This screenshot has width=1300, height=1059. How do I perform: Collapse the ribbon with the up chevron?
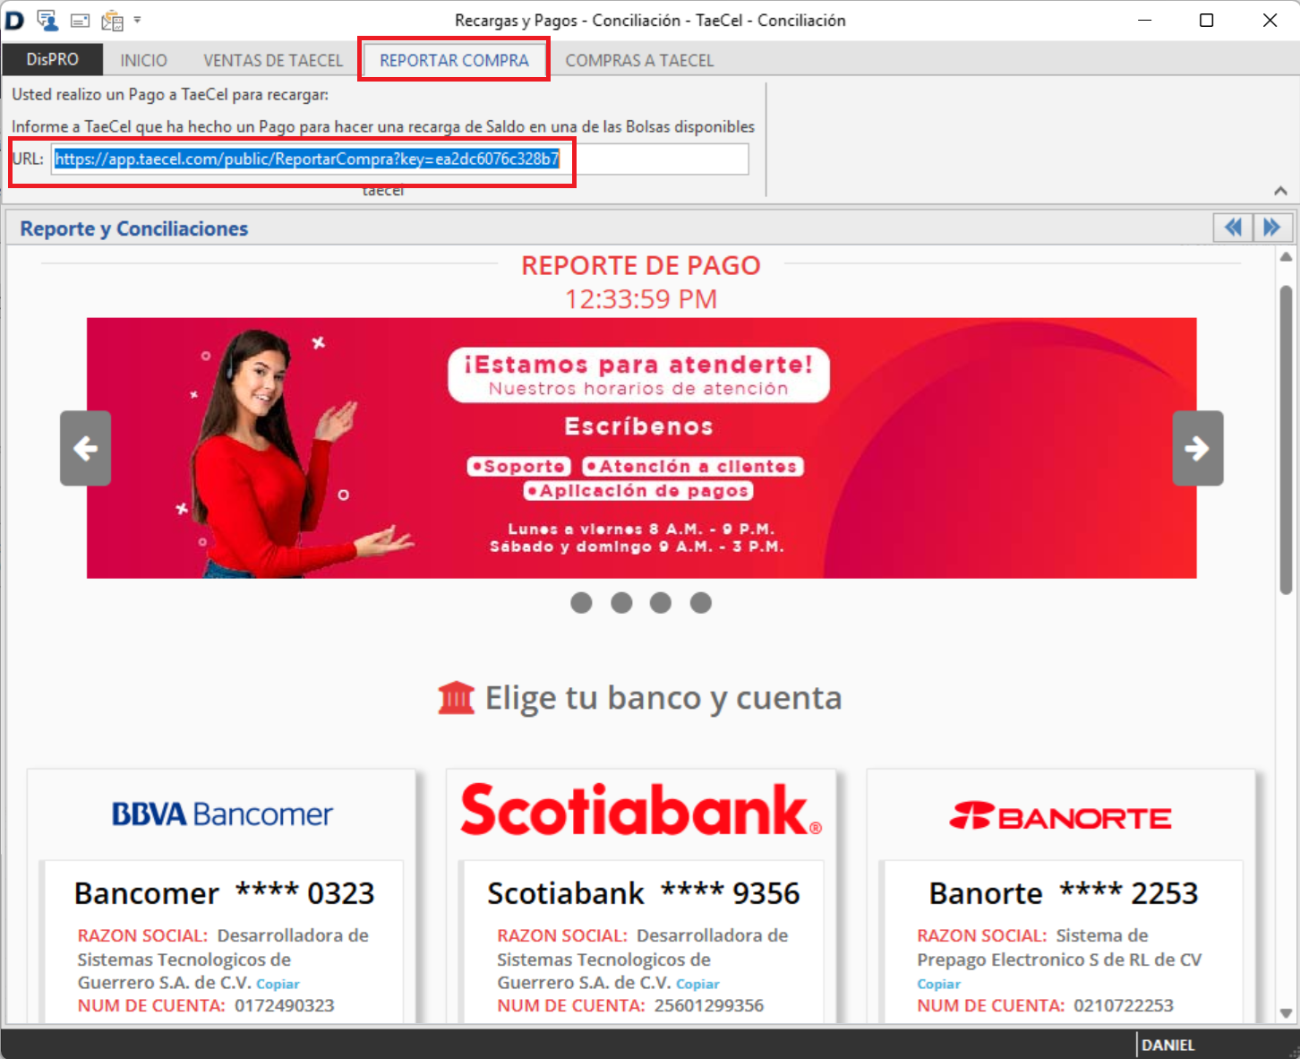coord(1280,191)
